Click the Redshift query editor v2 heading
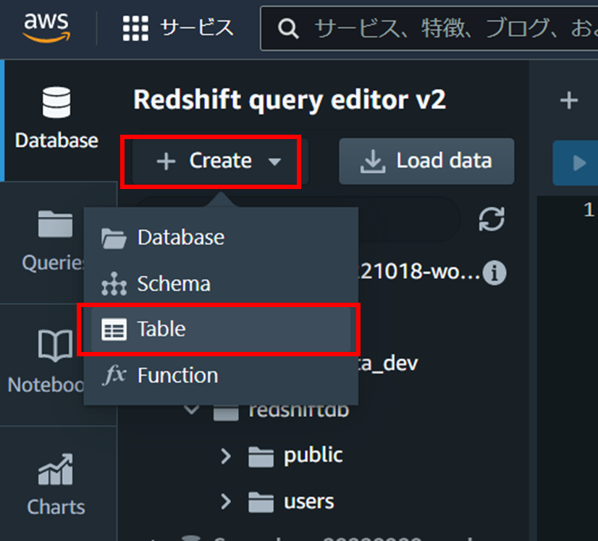The image size is (598, 541). [290, 101]
